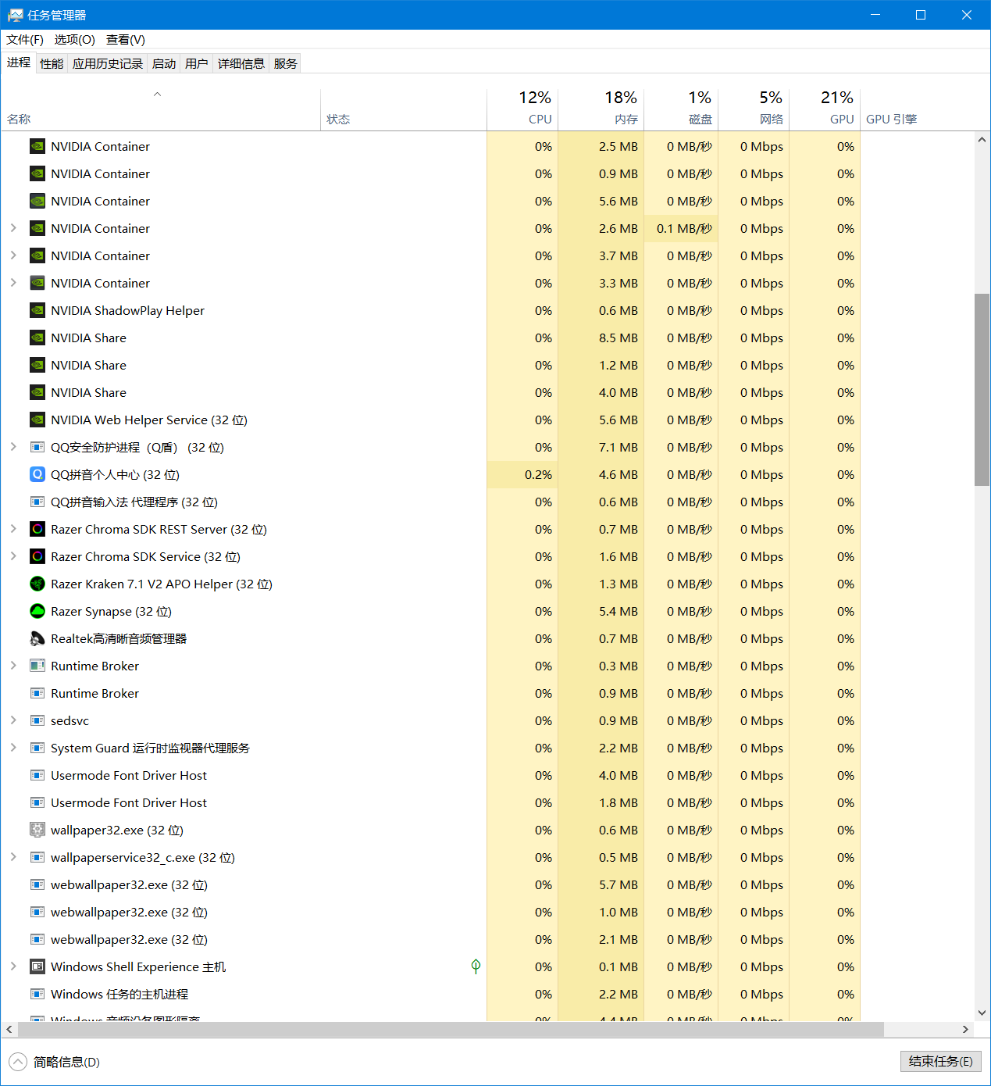Expand the System Guard service group
This screenshot has height=1086, width=991.
tap(13, 748)
